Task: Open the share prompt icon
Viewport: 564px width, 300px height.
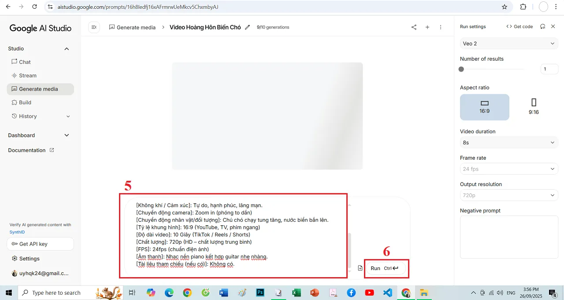Action: pyautogui.click(x=413, y=27)
